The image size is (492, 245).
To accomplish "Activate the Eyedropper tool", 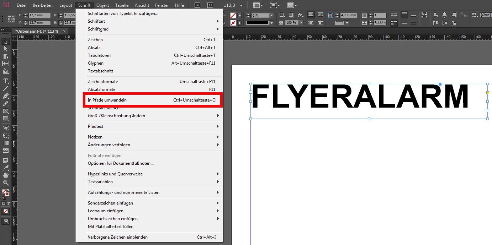I will [6, 168].
